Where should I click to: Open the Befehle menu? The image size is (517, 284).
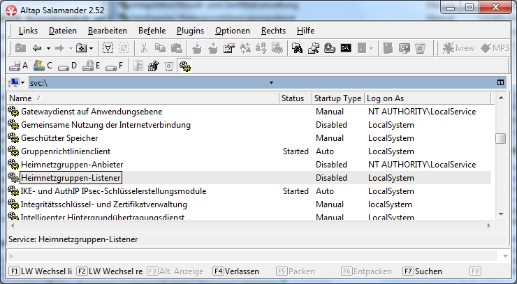(x=152, y=31)
